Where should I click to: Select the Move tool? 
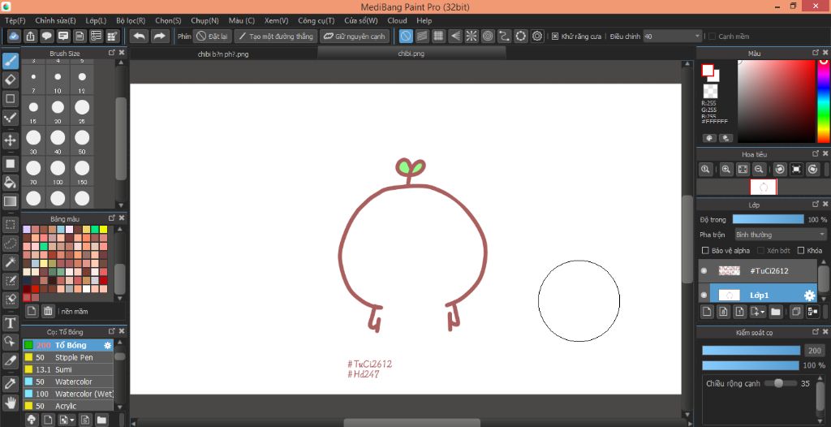pyautogui.click(x=10, y=140)
